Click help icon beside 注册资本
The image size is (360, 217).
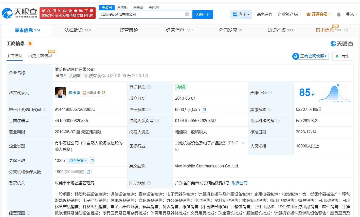coord(149,110)
